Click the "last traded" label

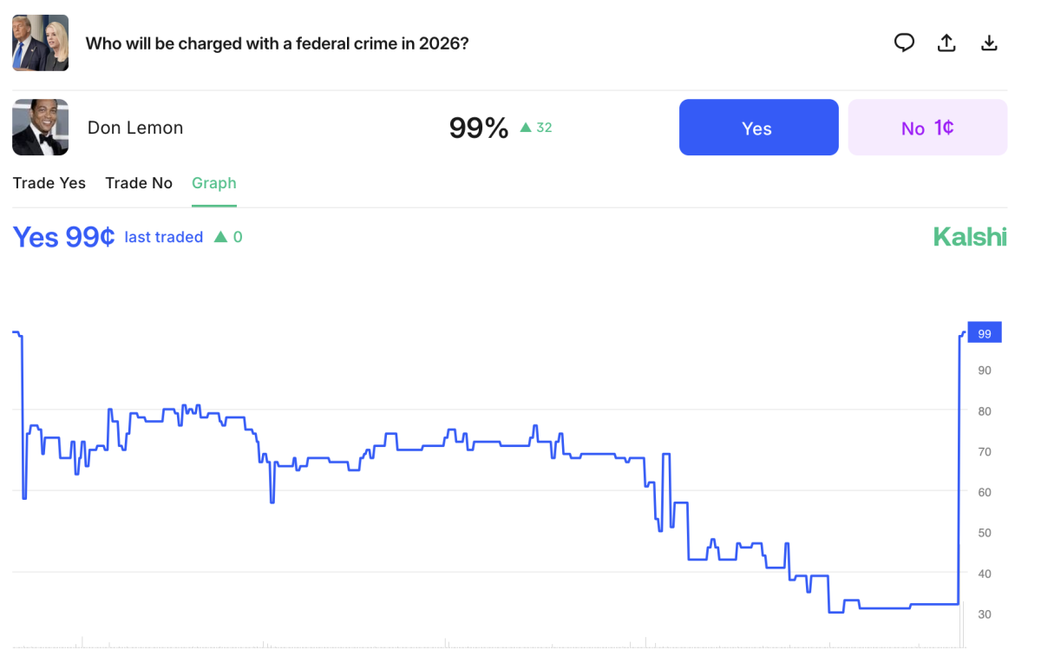tap(164, 237)
